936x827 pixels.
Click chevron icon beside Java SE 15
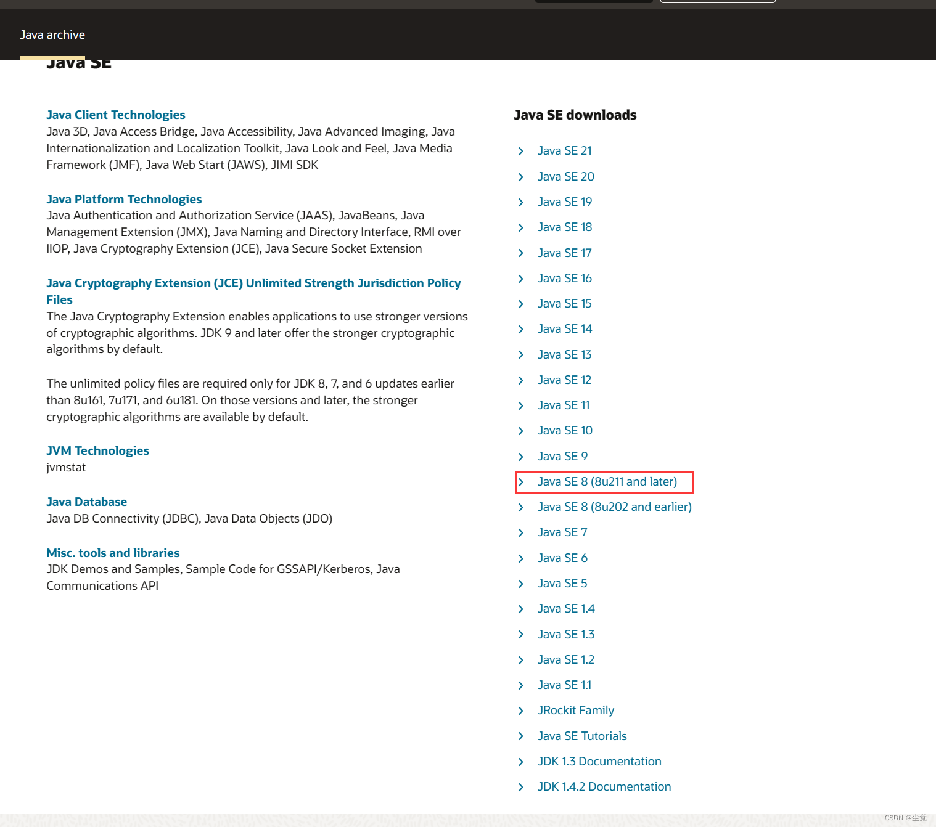[521, 304]
